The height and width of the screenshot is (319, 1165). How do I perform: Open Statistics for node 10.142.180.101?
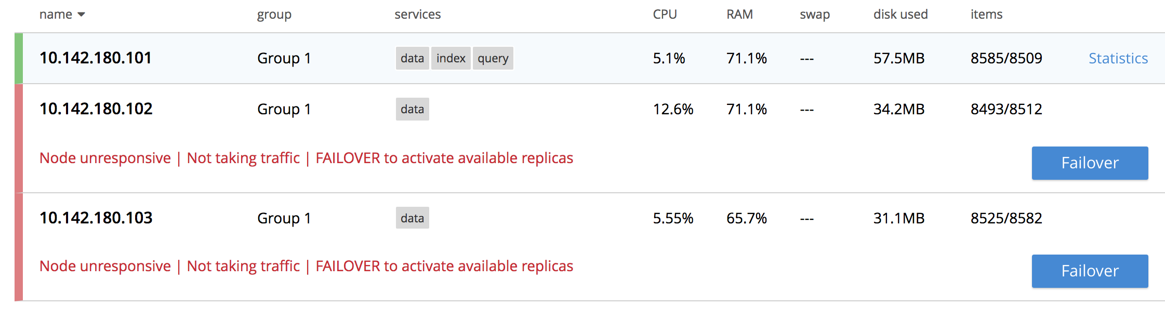pos(1118,58)
